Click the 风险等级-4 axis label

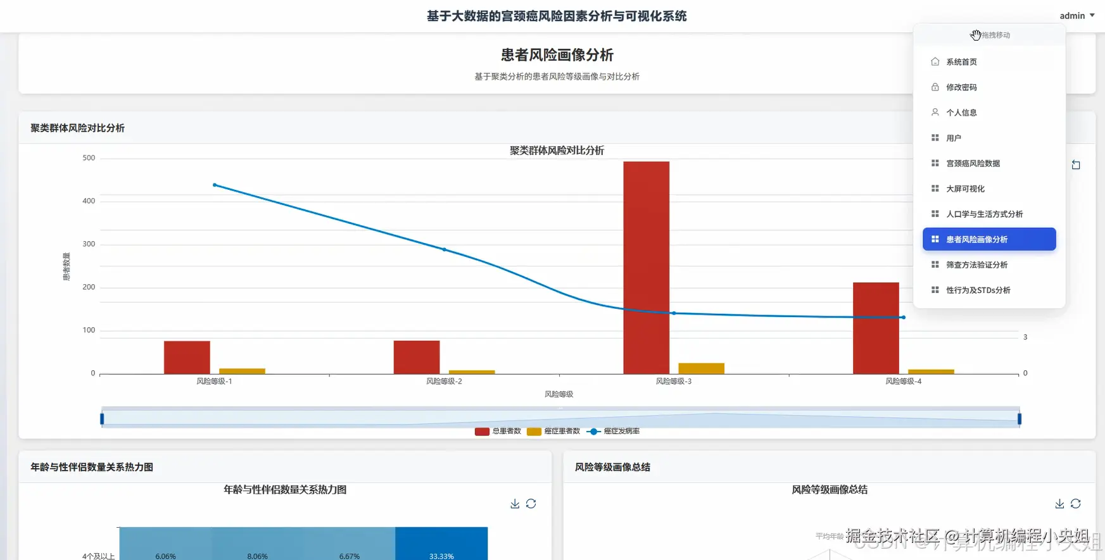click(904, 382)
